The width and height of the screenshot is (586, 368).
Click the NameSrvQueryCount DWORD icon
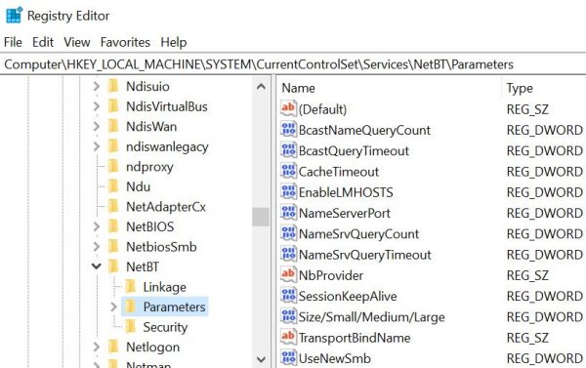click(x=288, y=233)
